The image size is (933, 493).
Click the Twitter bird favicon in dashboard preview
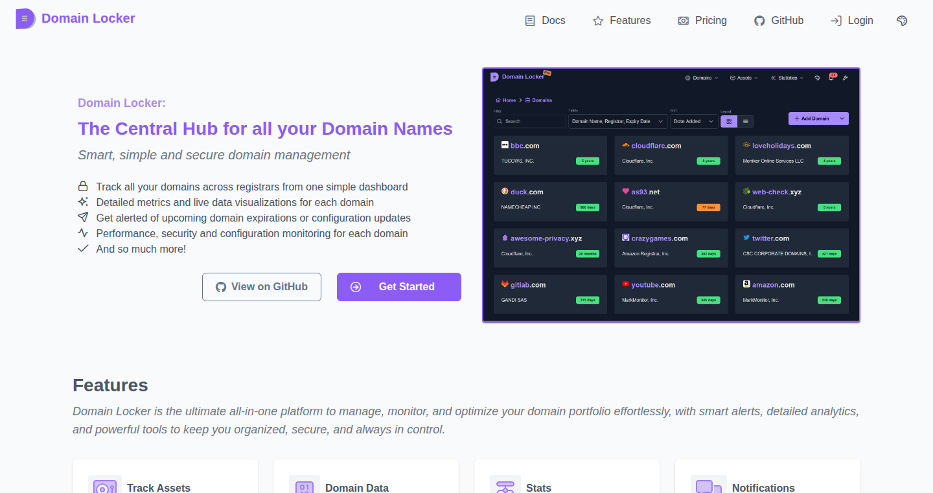click(746, 238)
